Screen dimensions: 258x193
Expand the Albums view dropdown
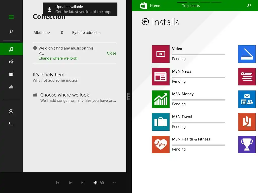[42, 33]
